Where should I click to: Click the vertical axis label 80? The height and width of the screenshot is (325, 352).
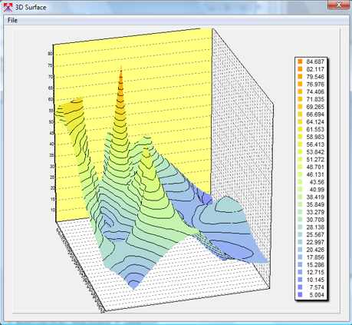coord(50,54)
